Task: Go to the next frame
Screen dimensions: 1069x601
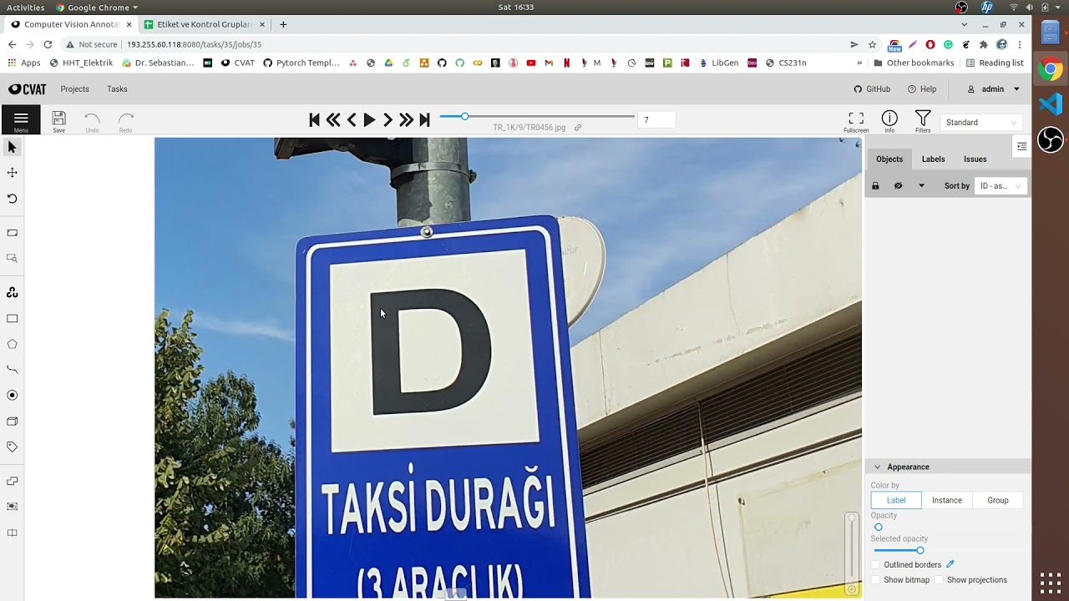Action: tap(388, 120)
